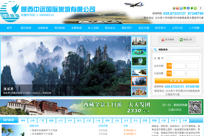
Task: Open the 出境旅游 navigation menu
Action: click(42, 28)
